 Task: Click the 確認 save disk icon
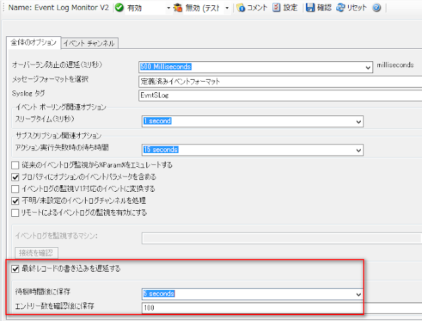pyautogui.click(x=310, y=7)
